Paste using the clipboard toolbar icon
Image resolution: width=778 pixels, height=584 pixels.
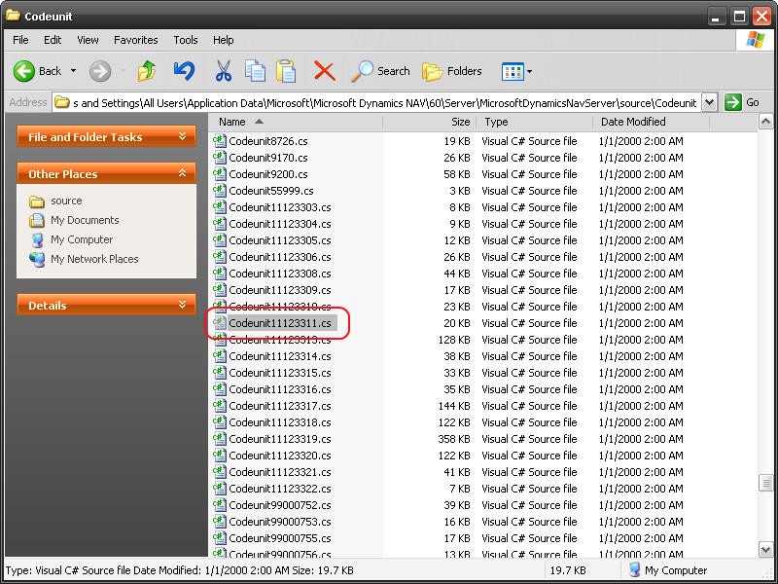pos(286,71)
